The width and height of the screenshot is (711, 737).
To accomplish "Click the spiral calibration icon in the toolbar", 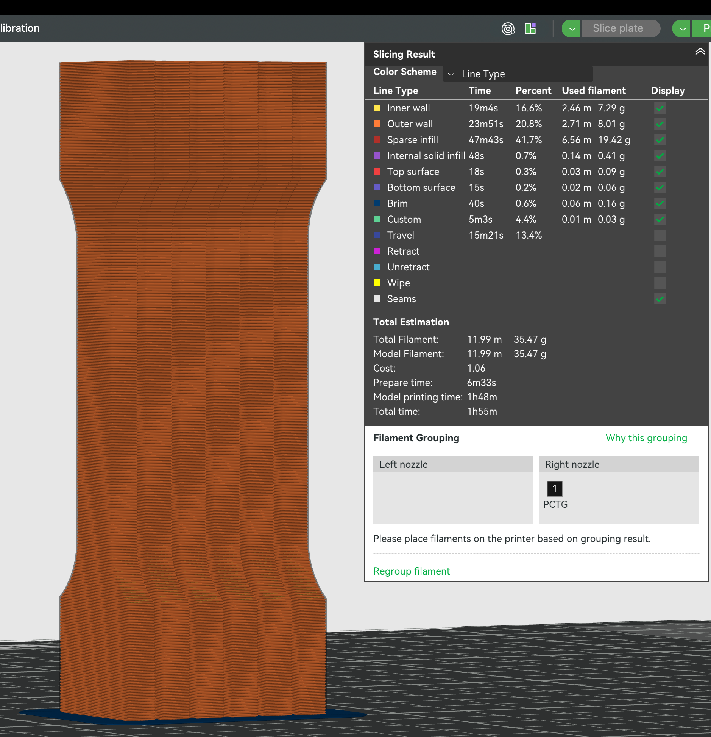I will click(x=508, y=28).
